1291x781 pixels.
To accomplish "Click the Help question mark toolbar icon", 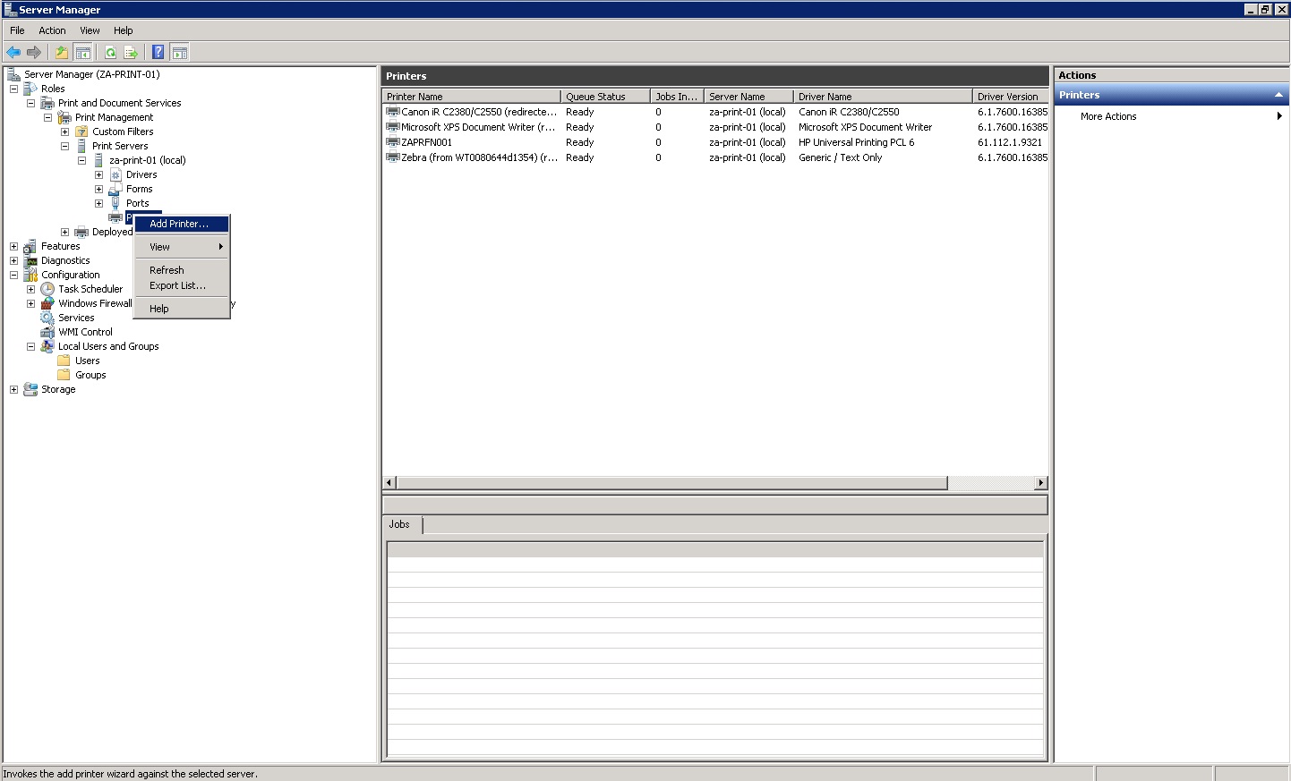I will (158, 52).
